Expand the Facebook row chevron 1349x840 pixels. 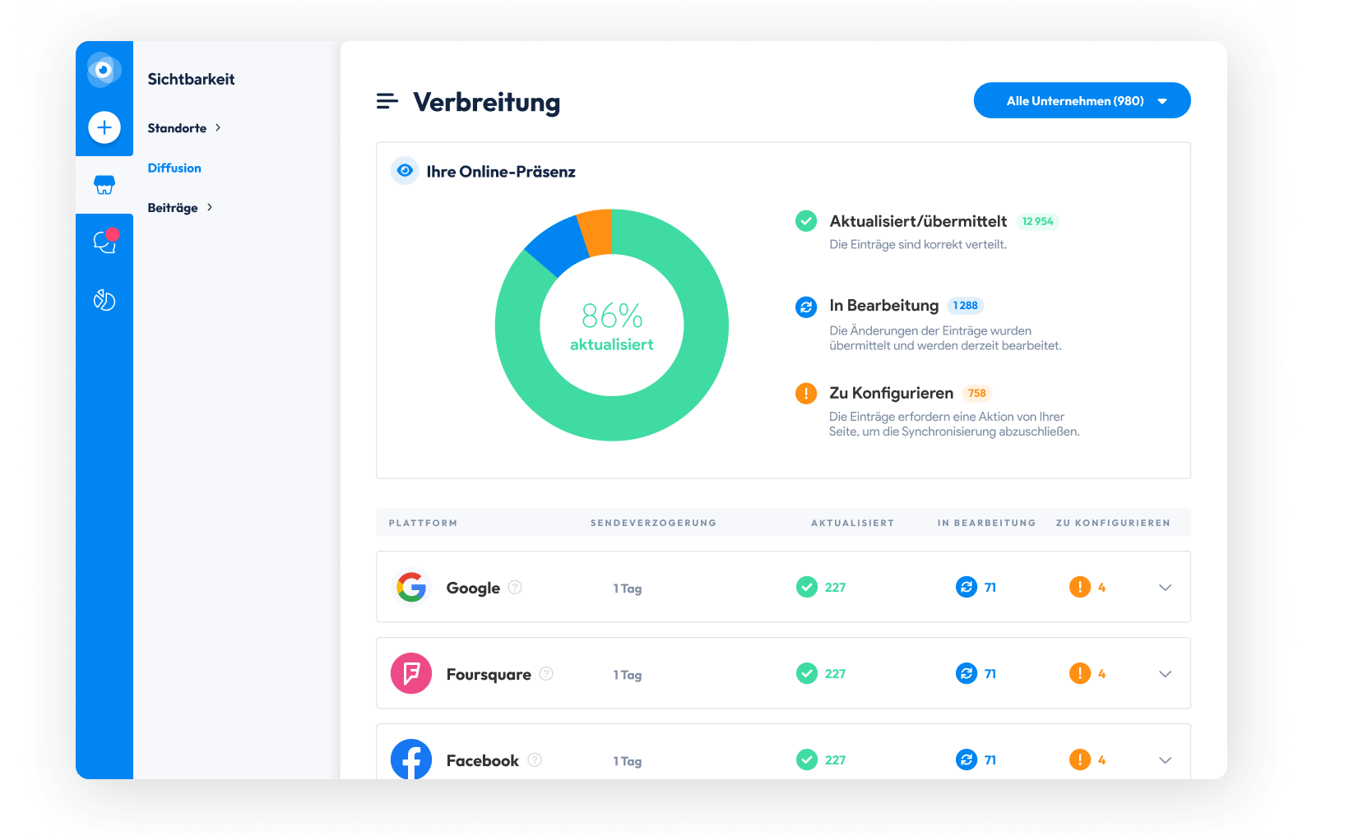tap(1165, 759)
